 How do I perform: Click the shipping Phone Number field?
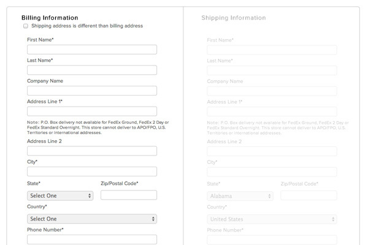click(x=272, y=239)
